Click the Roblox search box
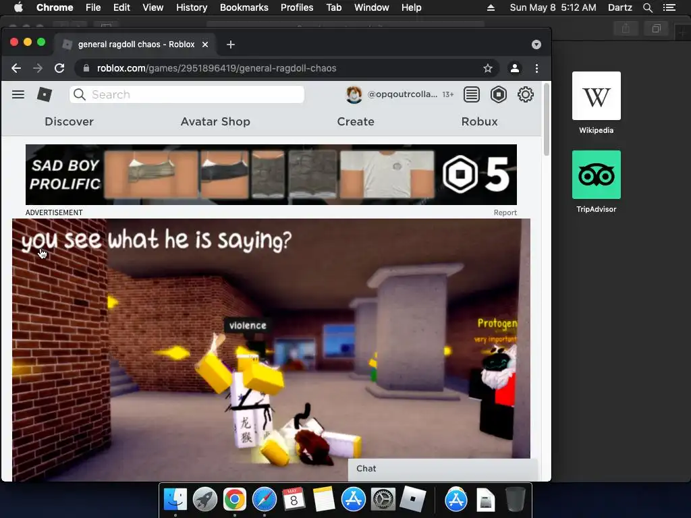691x518 pixels. click(186, 94)
